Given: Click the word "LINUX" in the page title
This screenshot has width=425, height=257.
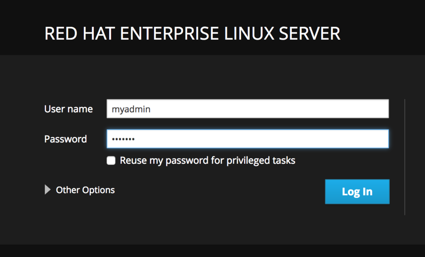Looking at the screenshot, I should click(x=249, y=34).
